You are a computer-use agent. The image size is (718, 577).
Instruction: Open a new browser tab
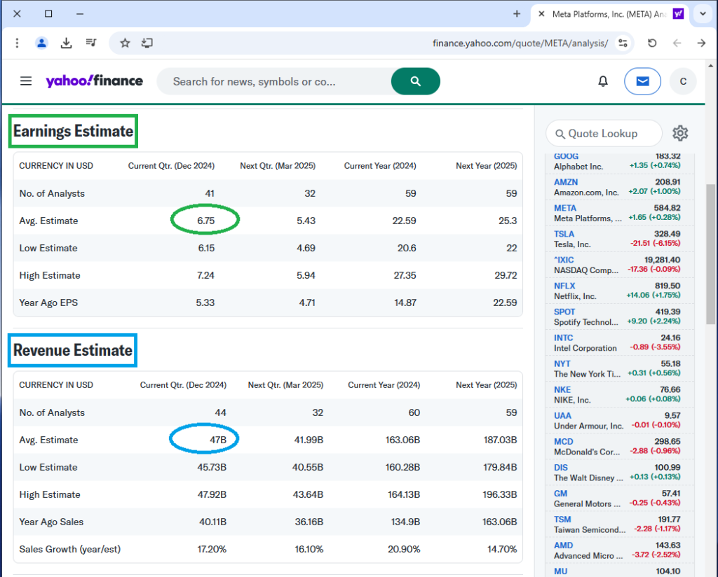(x=517, y=14)
